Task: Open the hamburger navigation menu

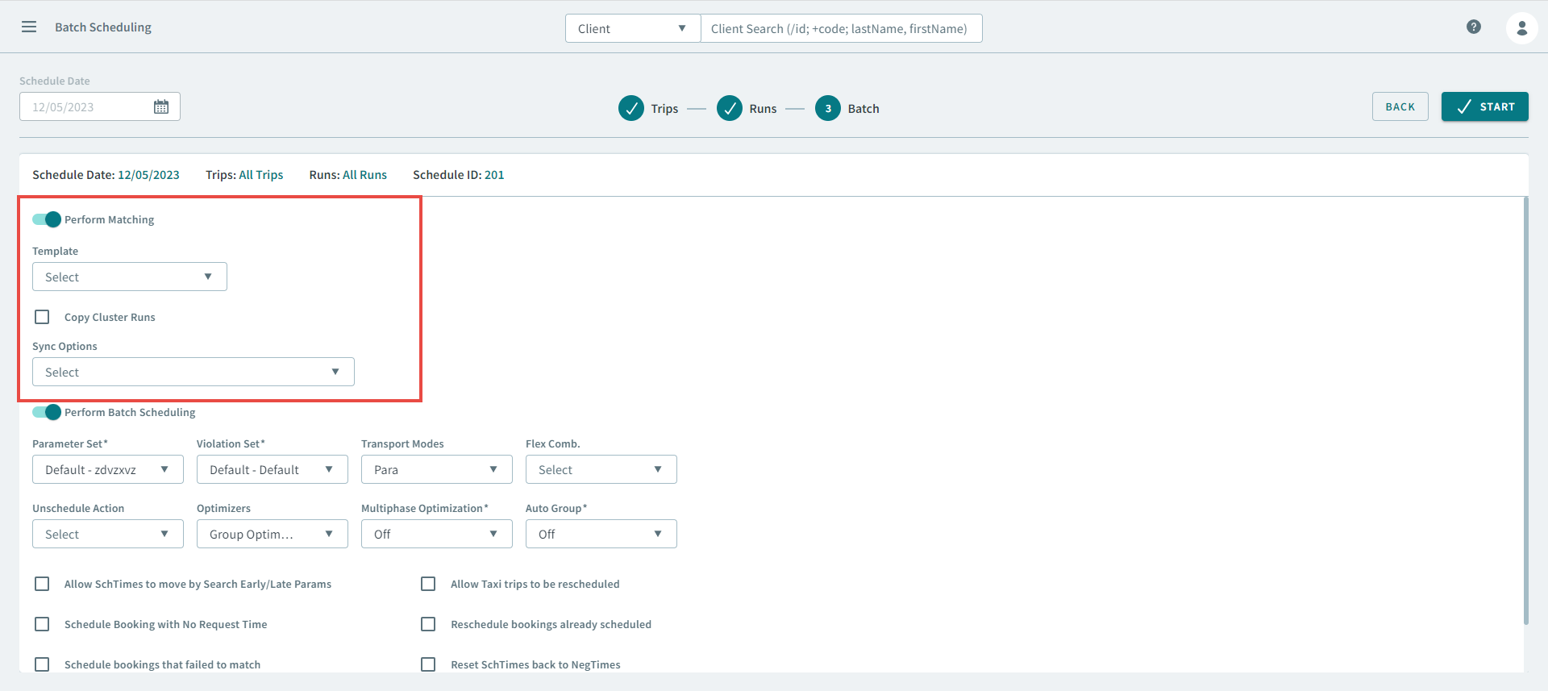Action: click(29, 27)
